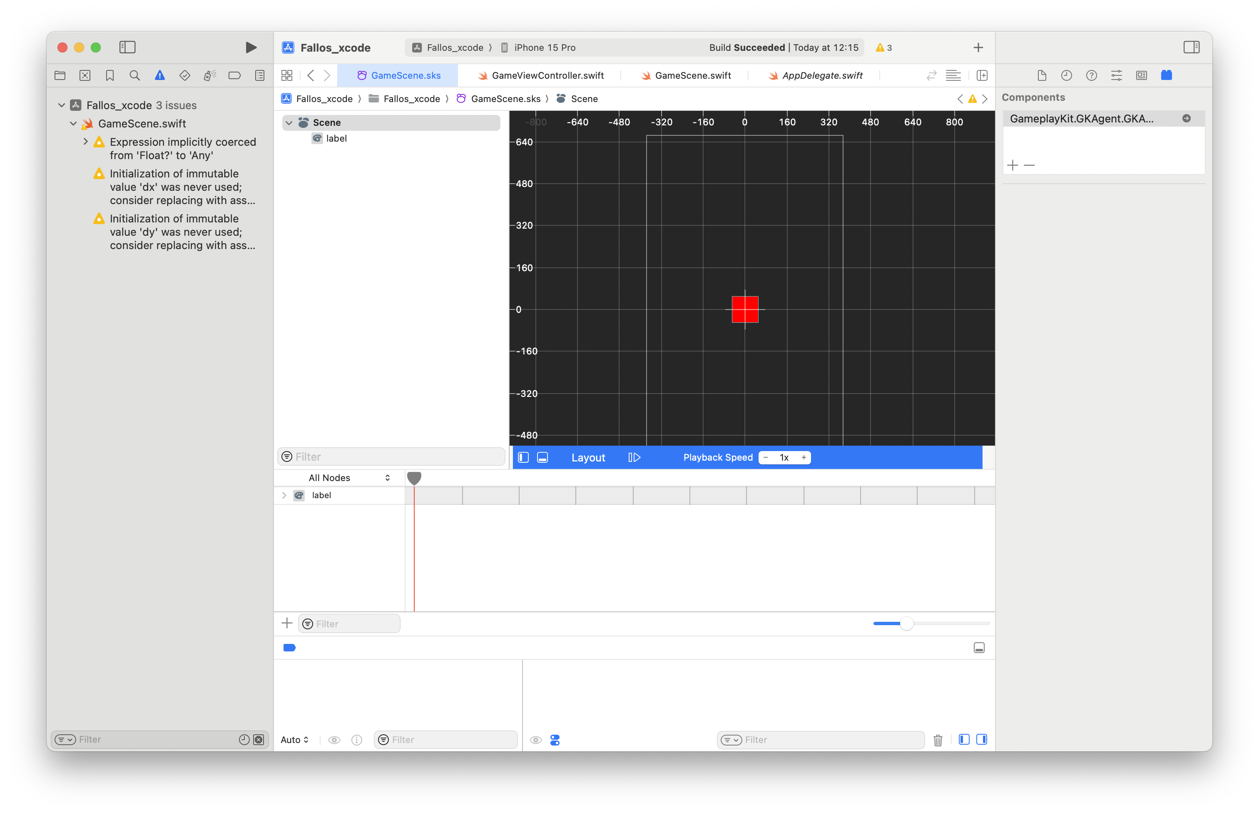Collapse Fallos_xcode issues group
The width and height of the screenshot is (1259, 813).
tap(62, 105)
